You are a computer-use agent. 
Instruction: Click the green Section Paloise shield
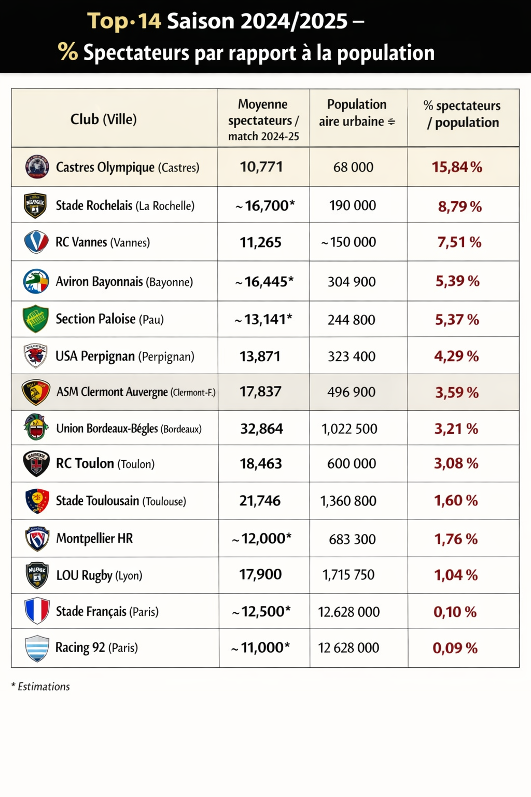[36, 319]
